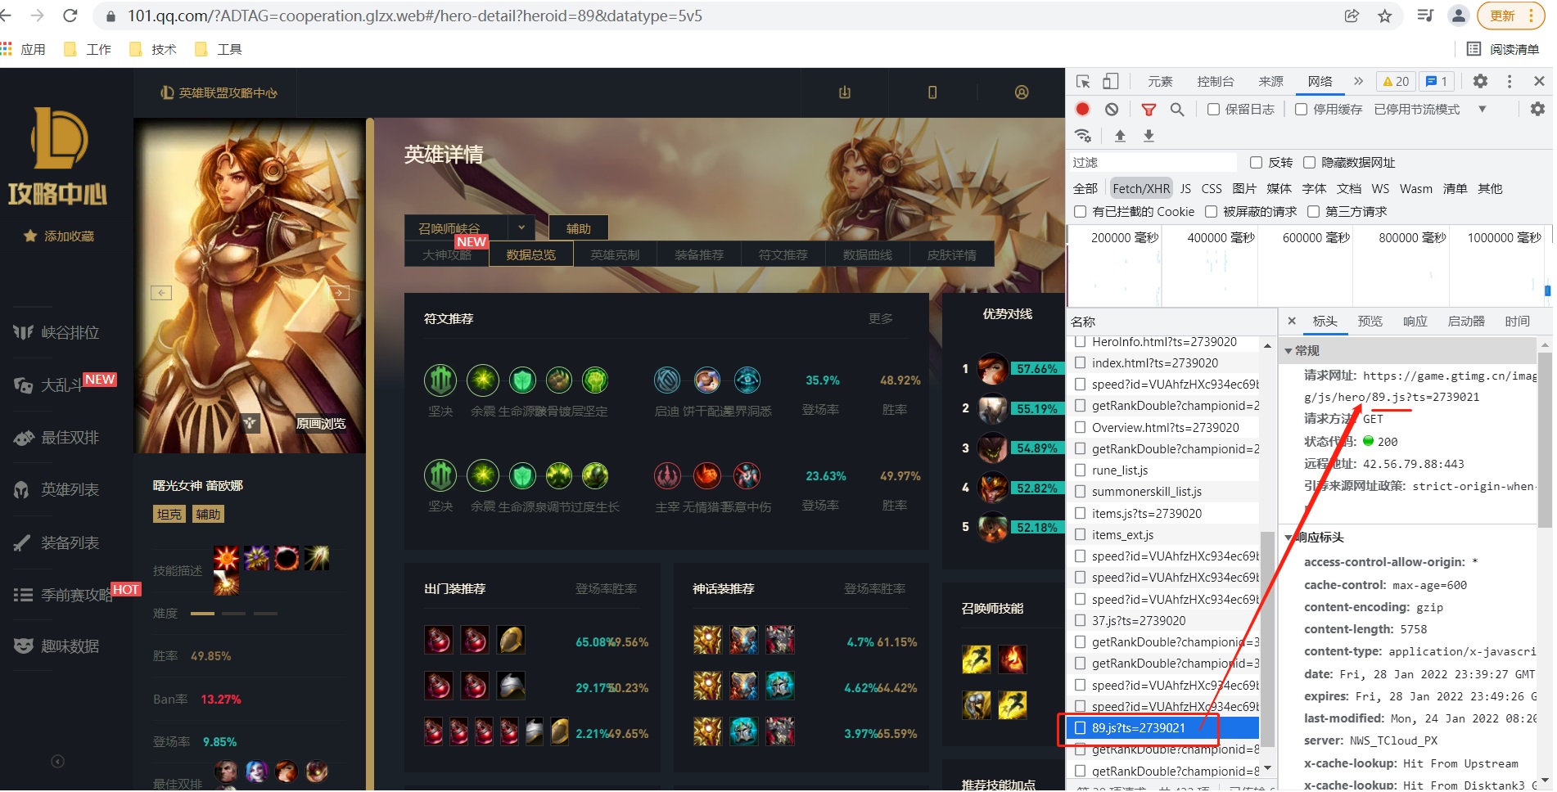Click the 辅助 role button
The image size is (1557, 792).
pos(579,228)
